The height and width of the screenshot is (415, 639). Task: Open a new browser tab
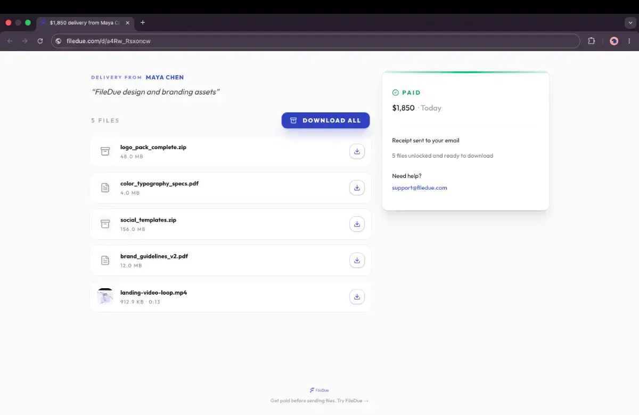(143, 22)
